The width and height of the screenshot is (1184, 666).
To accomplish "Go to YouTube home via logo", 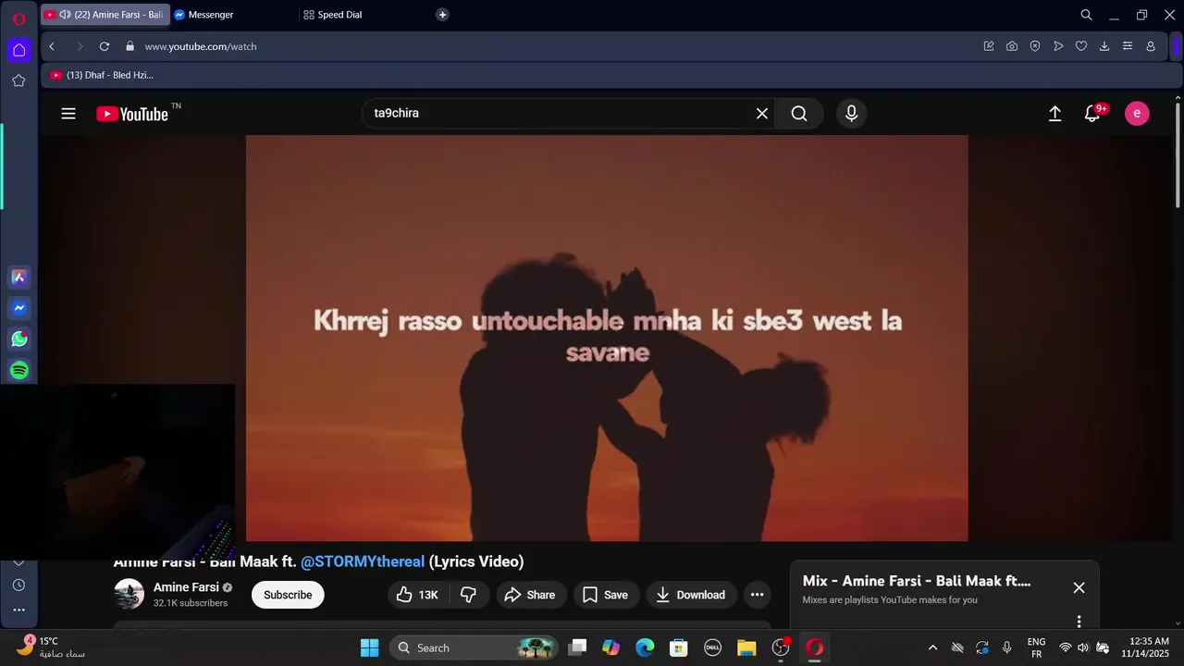I will [x=133, y=114].
